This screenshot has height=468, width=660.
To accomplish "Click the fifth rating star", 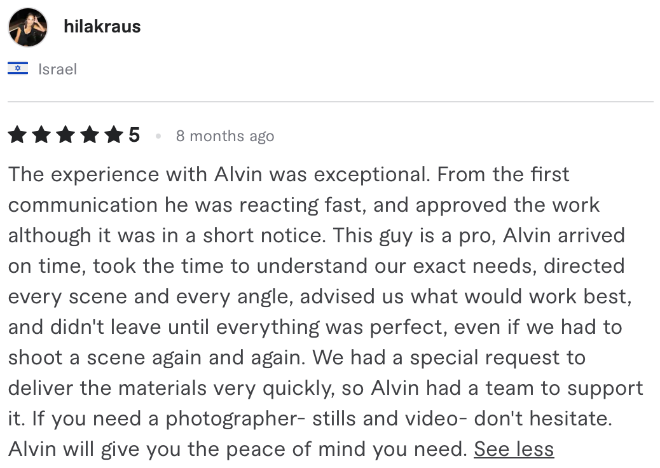I will pos(114,135).
